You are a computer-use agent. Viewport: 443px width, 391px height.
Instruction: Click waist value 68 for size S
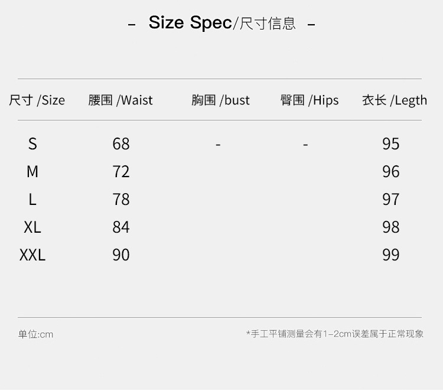(x=121, y=144)
